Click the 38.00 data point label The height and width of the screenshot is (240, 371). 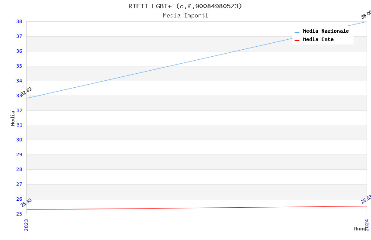point(366,14)
